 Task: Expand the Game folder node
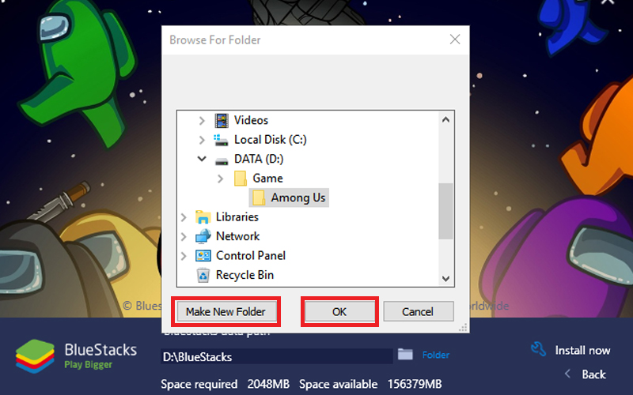pos(221,179)
